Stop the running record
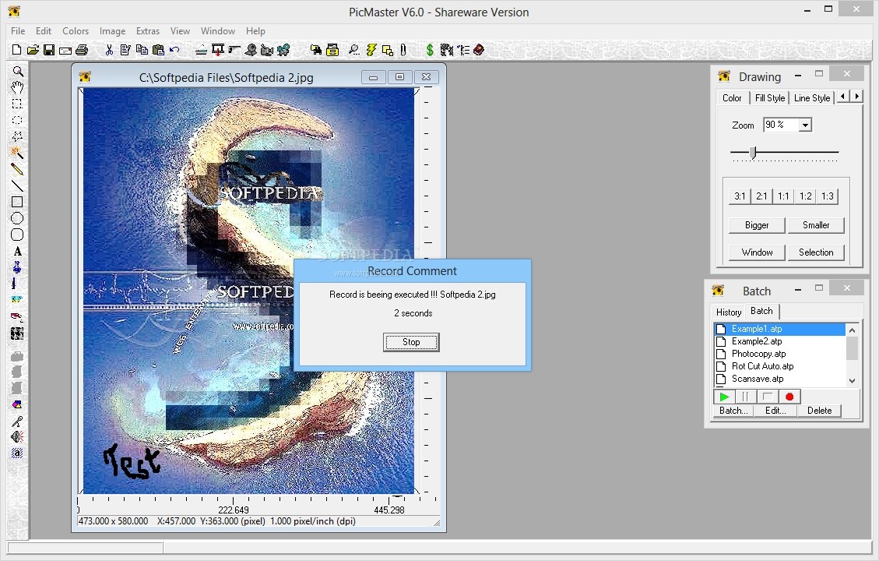The width and height of the screenshot is (879, 561). [x=411, y=342]
